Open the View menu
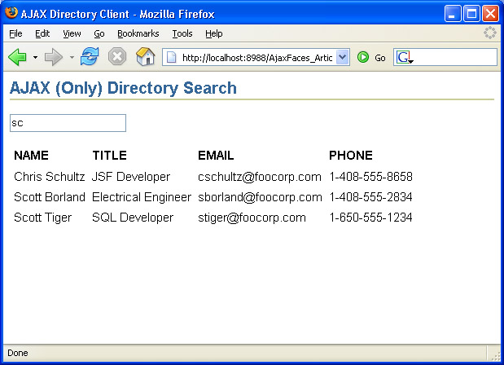 [72, 33]
